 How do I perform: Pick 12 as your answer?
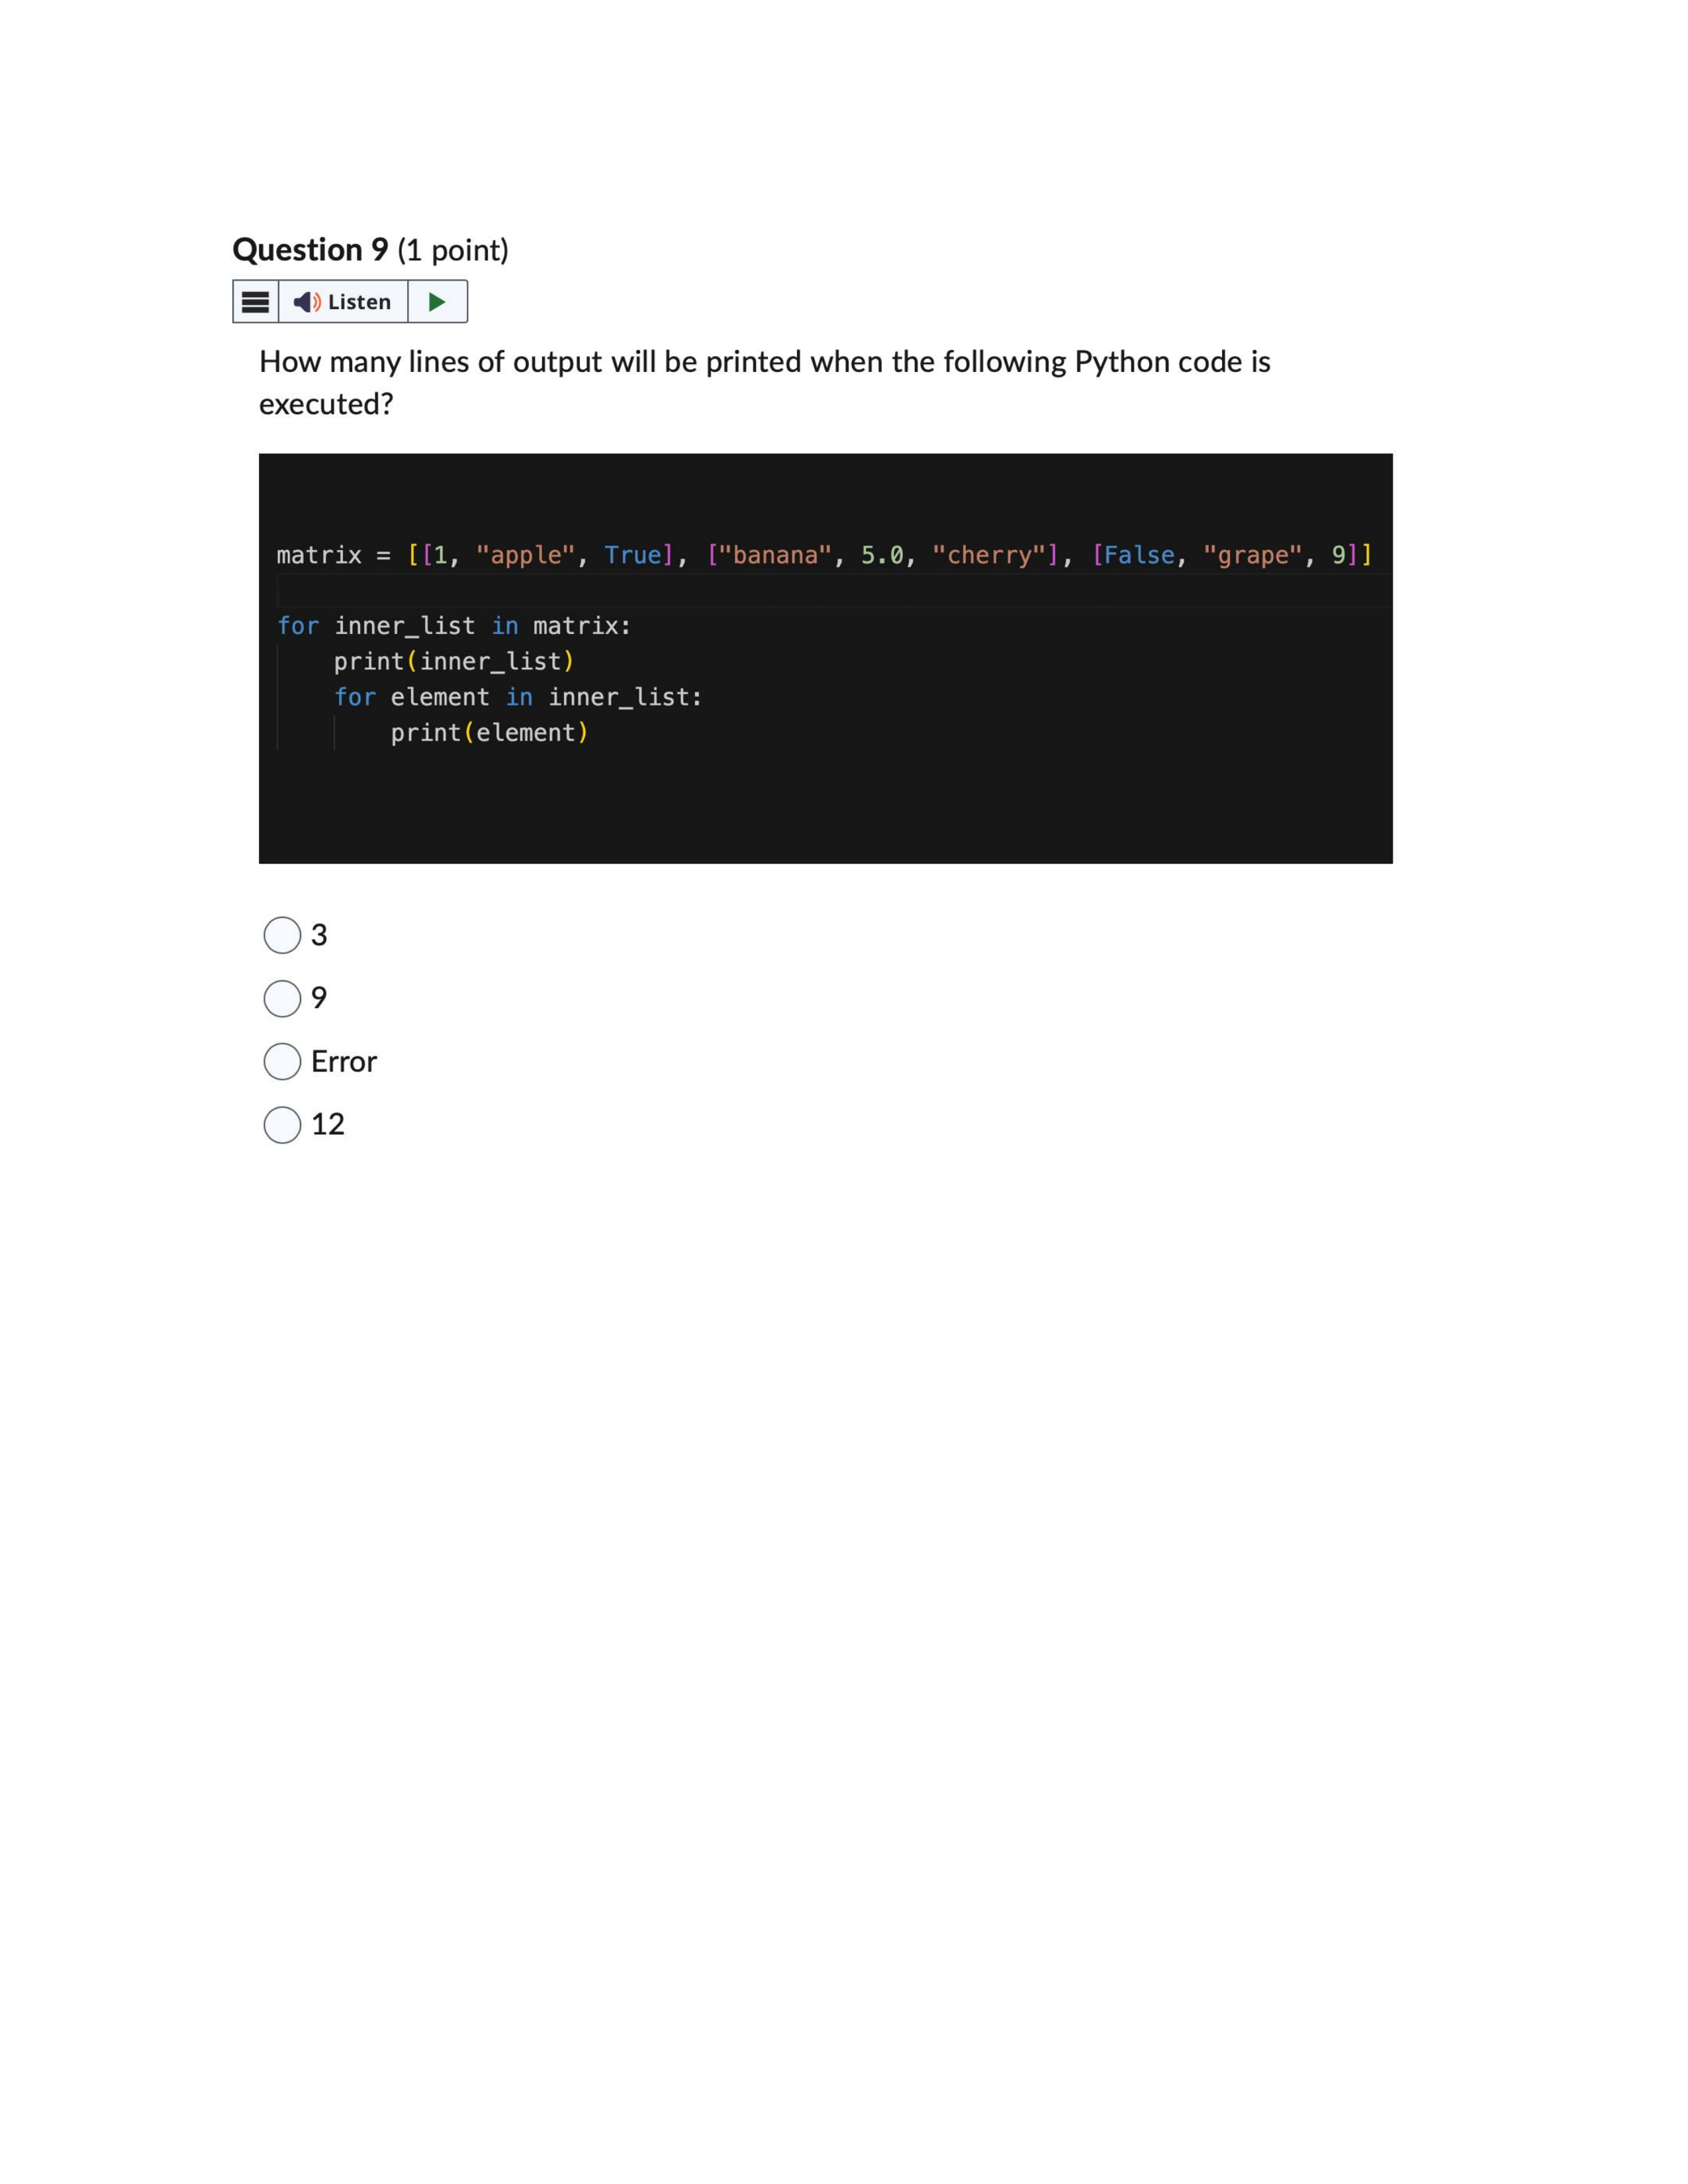(283, 1124)
